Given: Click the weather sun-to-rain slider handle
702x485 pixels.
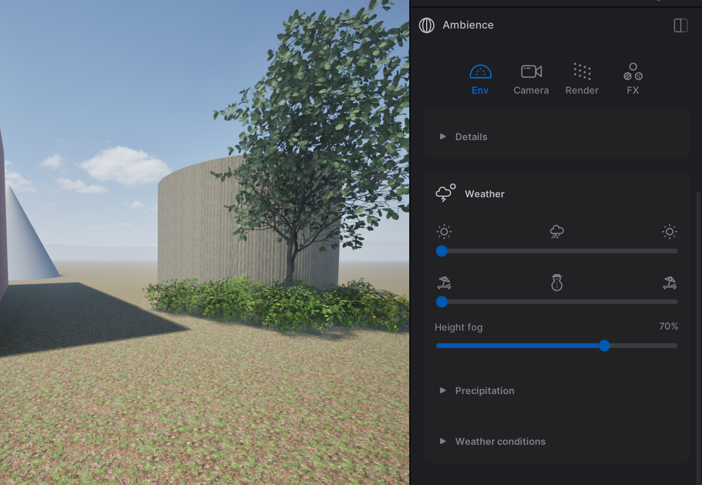Looking at the screenshot, I should point(442,251).
